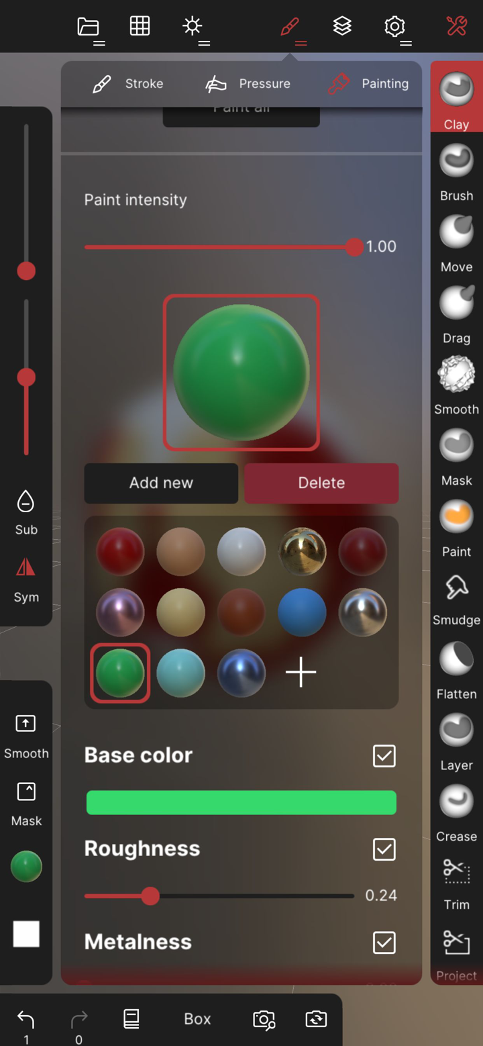Toggle the Base color checkbox
Image resolution: width=483 pixels, height=1046 pixels.
[384, 755]
